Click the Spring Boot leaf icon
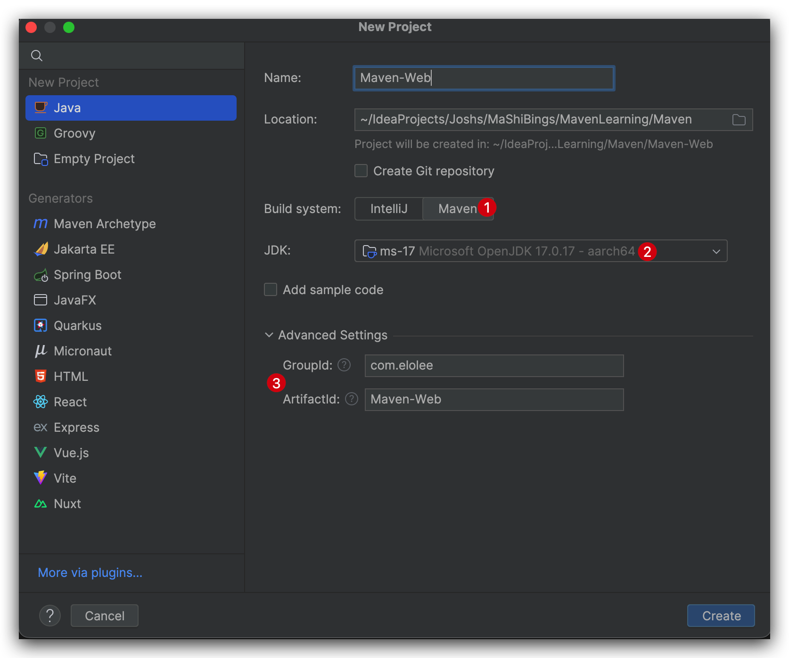This screenshot has height=658, width=789. (x=41, y=275)
